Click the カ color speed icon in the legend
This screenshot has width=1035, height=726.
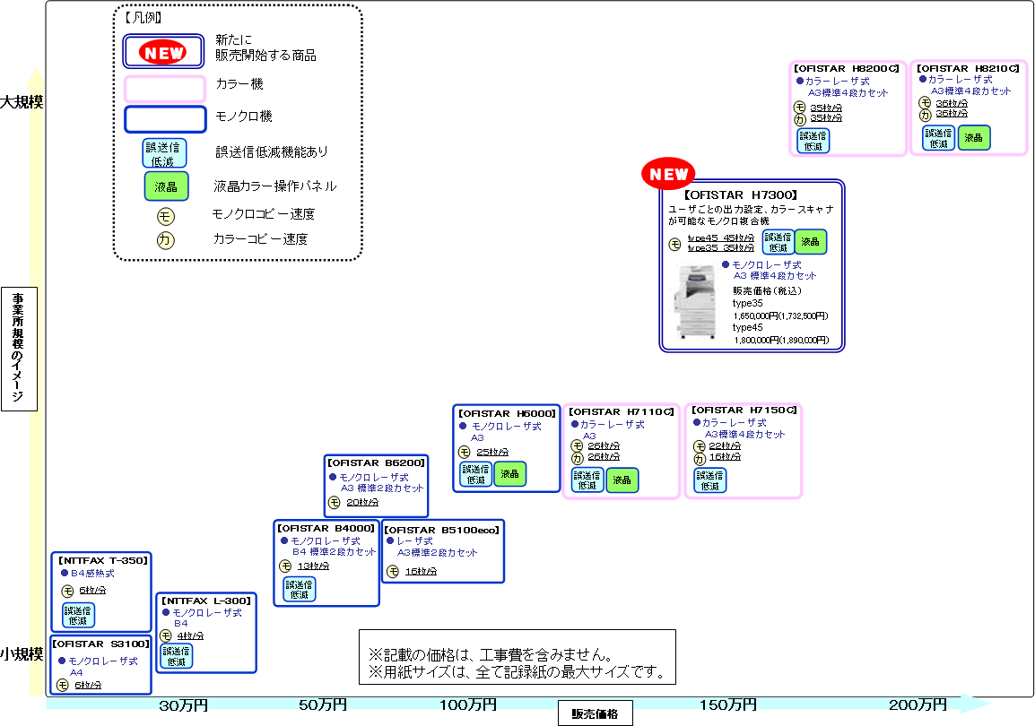166,240
